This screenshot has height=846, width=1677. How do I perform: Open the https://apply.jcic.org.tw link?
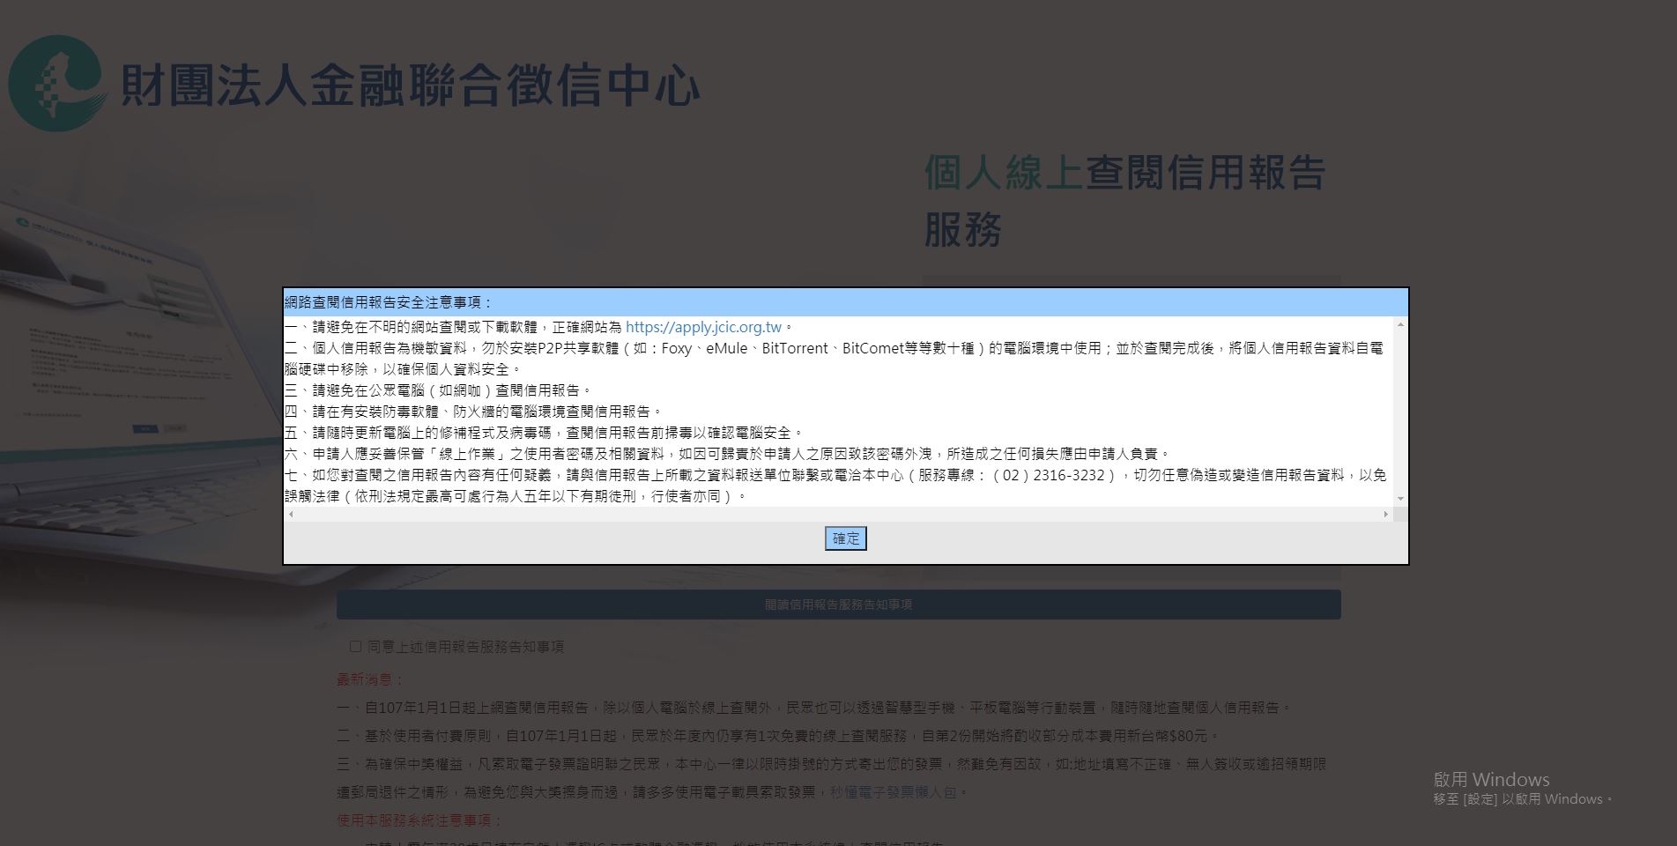click(703, 327)
